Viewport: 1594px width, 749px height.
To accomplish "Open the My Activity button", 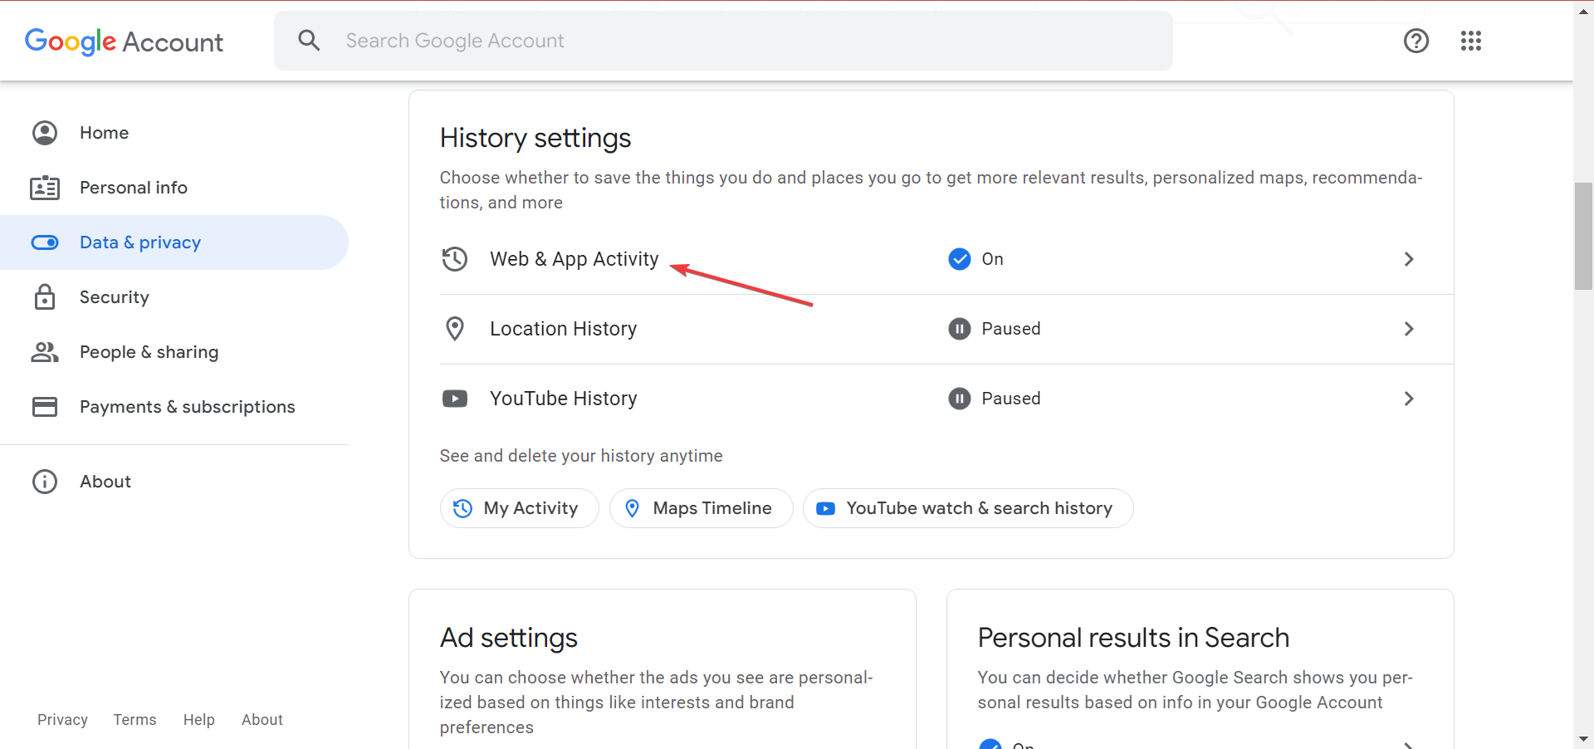I will (520, 508).
